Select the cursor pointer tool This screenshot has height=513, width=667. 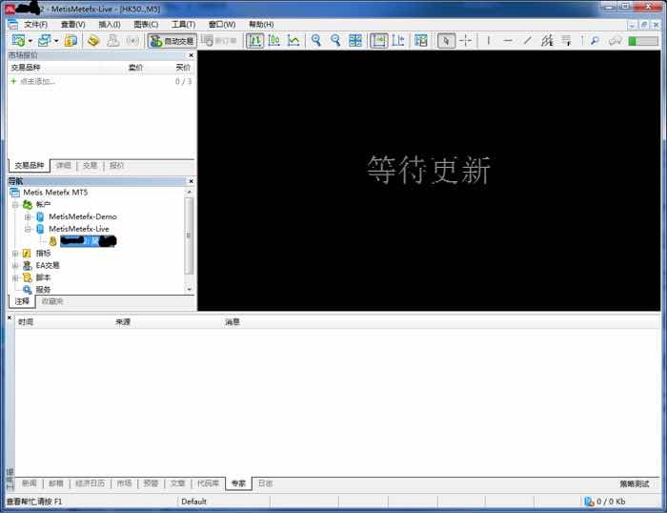click(x=446, y=40)
